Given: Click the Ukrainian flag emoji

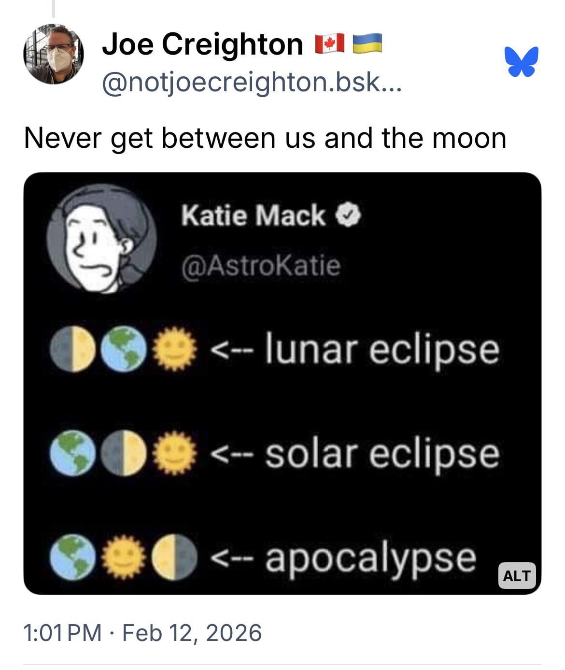Looking at the screenshot, I should tap(367, 43).
